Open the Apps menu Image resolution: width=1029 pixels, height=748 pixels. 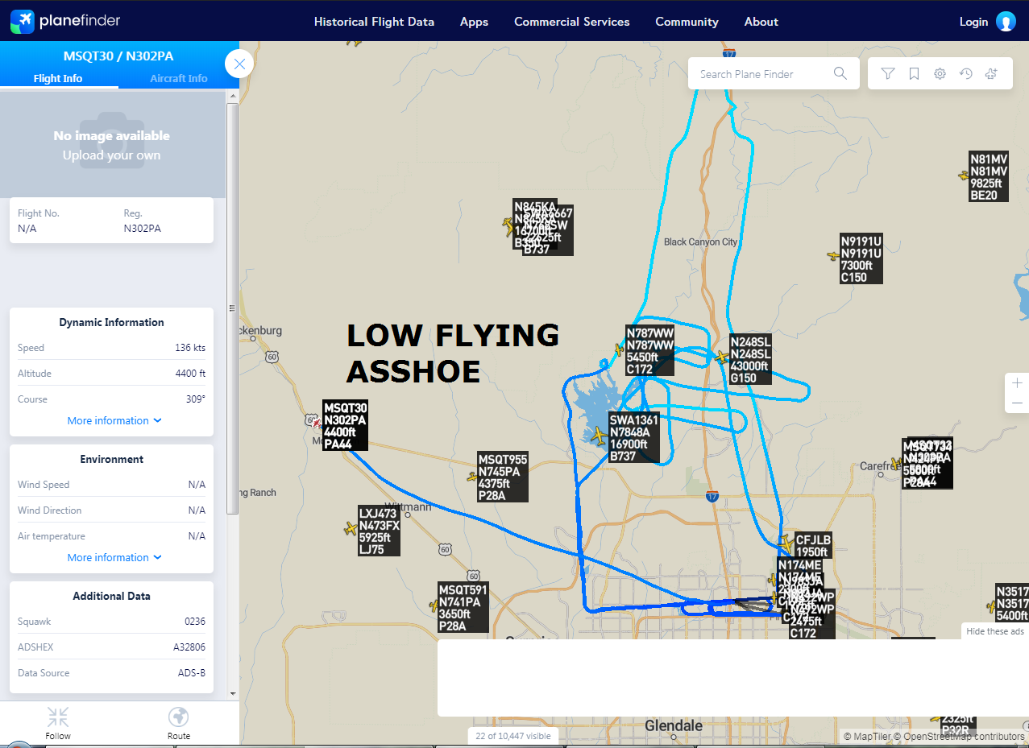click(x=474, y=22)
